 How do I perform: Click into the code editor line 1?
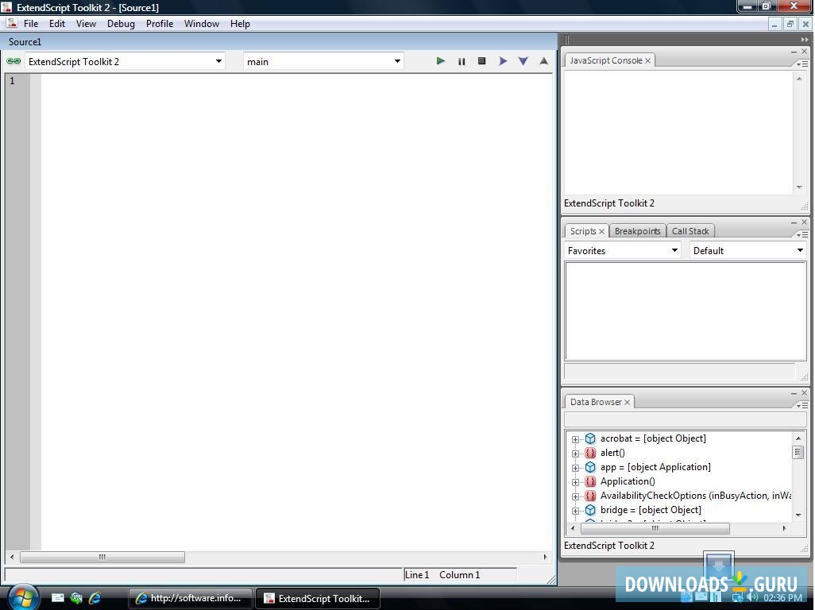pyautogui.click(x=296, y=80)
